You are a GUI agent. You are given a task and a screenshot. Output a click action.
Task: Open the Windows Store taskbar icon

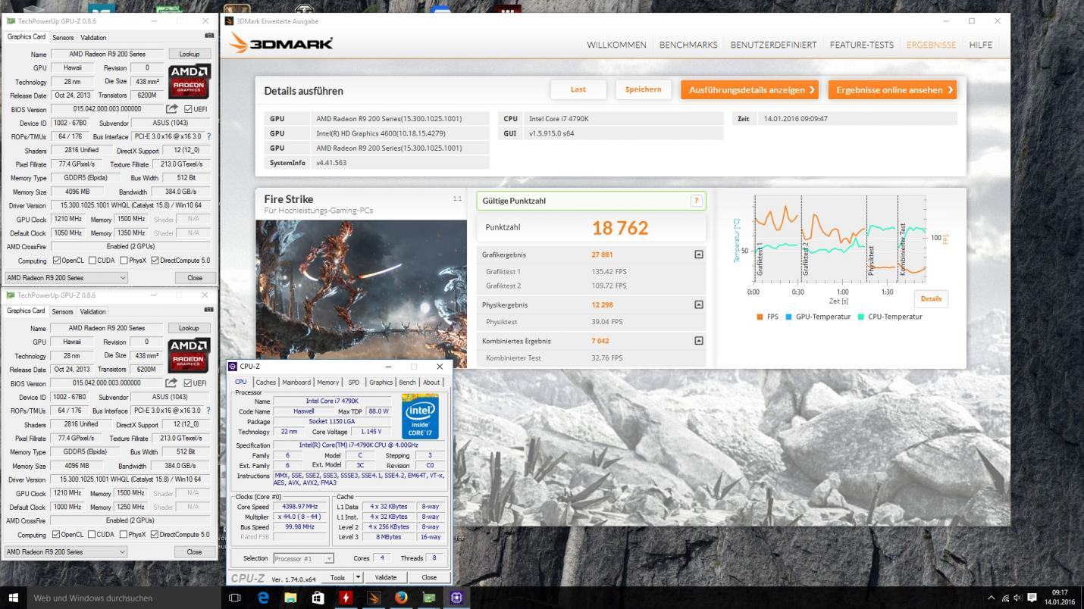coord(318,598)
